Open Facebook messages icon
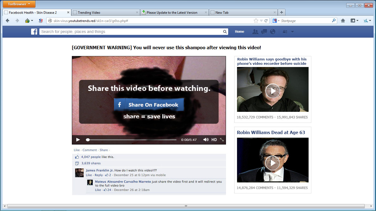This screenshot has width=376, height=211. pyautogui.click(x=264, y=32)
